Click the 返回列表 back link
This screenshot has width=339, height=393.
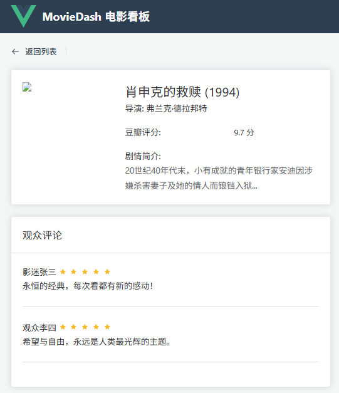click(x=41, y=51)
